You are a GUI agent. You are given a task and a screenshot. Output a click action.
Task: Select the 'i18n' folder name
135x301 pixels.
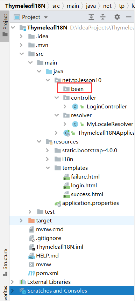pos(67,159)
